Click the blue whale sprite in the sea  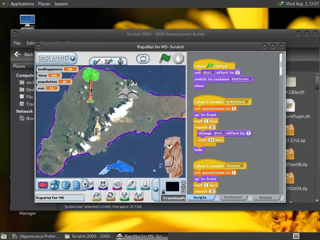point(116,168)
